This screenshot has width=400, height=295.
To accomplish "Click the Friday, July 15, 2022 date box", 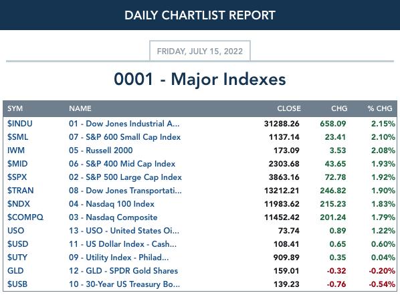I will (200, 51).
